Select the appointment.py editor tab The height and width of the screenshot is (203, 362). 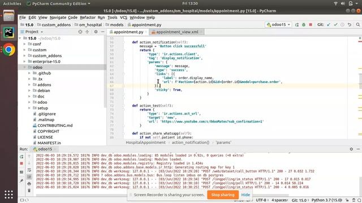tap(128, 32)
